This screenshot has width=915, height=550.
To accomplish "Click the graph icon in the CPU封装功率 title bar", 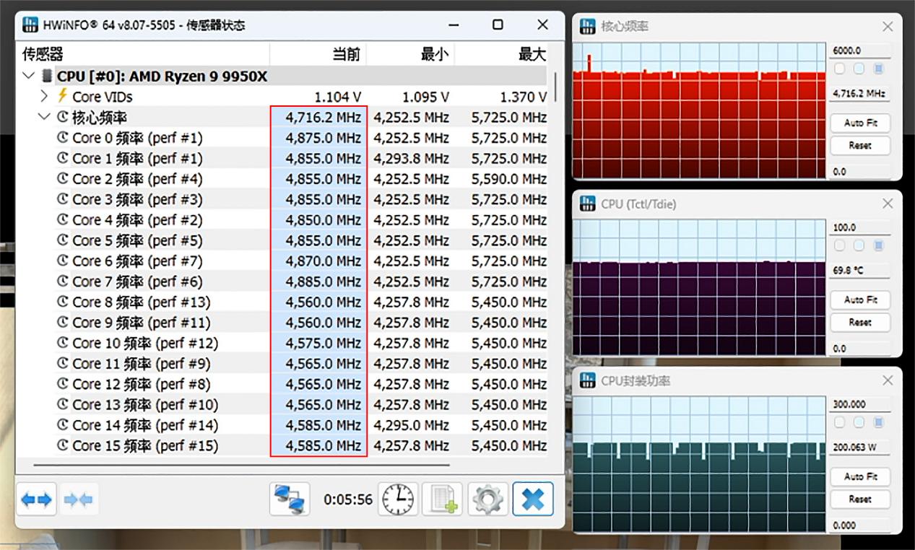I will pos(587,380).
